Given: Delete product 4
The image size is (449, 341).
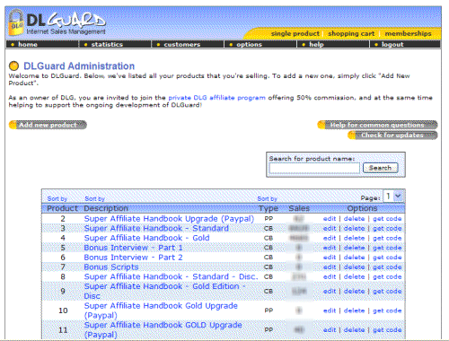Looking at the screenshot, I should point(354,238).
